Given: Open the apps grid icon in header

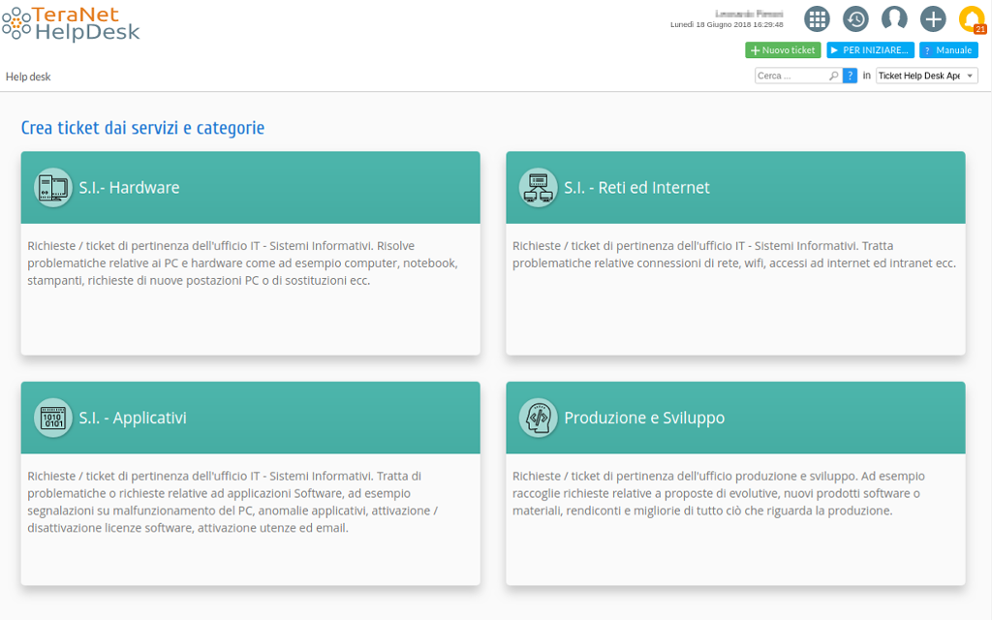Looking at the screenshot, I should click(x=817, y=18).
